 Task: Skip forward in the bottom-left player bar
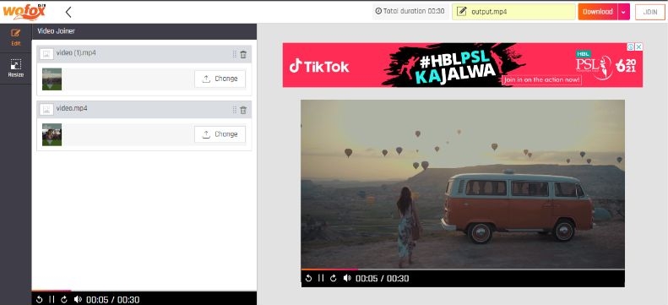pos(64,299)
